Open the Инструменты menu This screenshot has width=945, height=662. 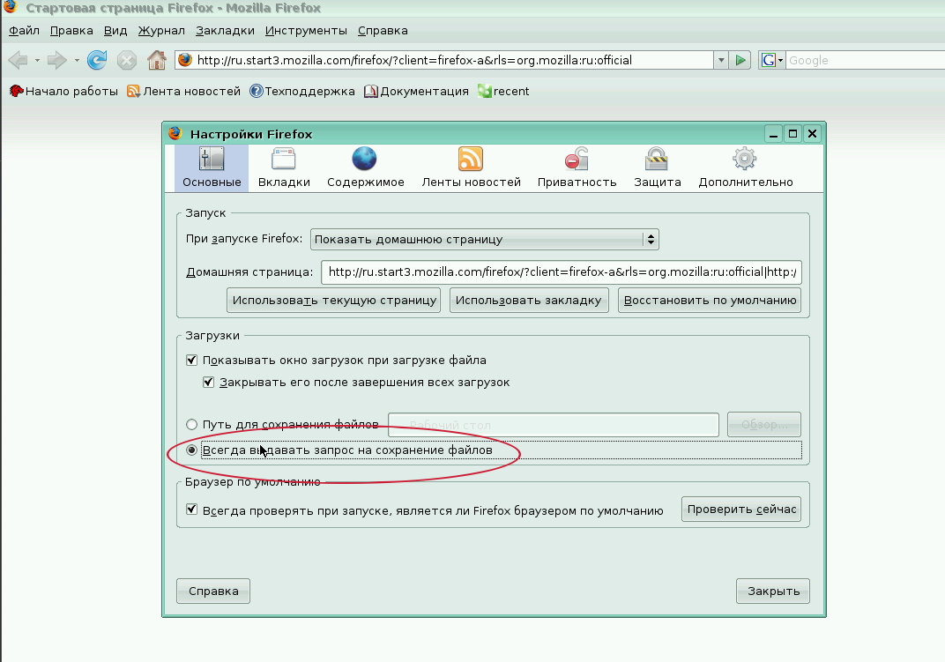tap(306, 31)
